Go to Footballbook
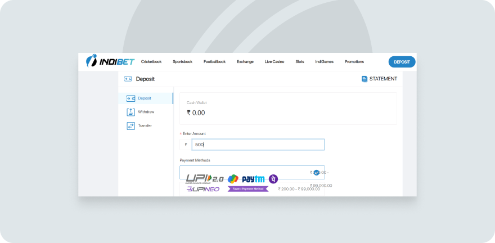The height and width of the screenshot is (243, 495). (214, 62)
